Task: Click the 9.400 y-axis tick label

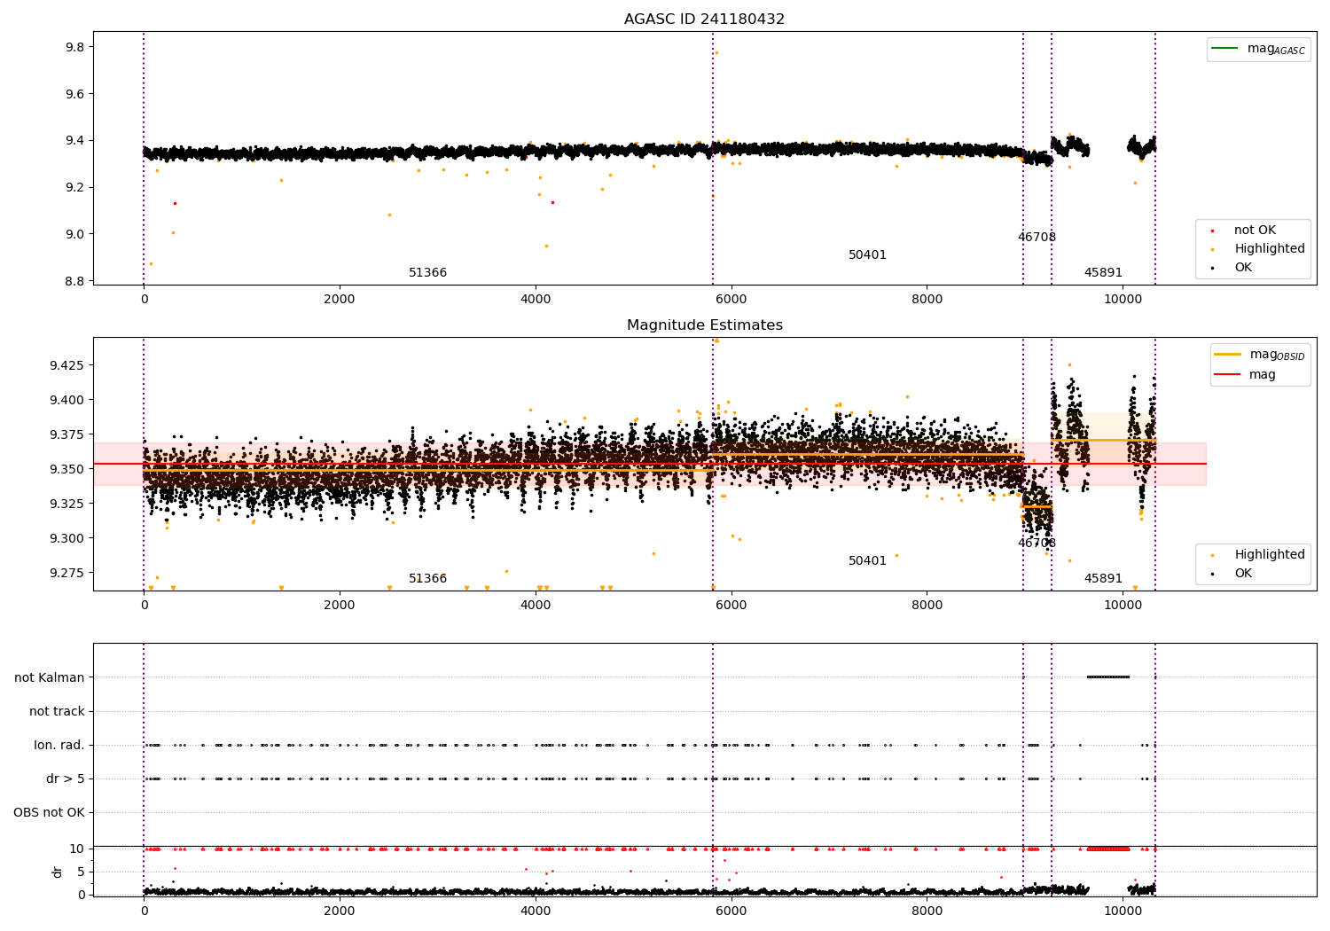Action: [66, 400]
